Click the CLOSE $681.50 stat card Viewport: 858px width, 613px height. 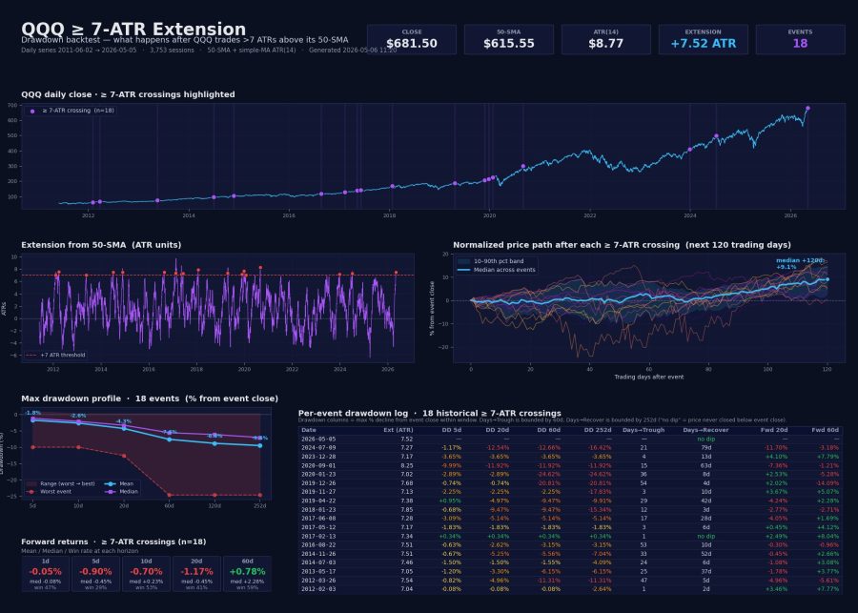coord(412,39)
